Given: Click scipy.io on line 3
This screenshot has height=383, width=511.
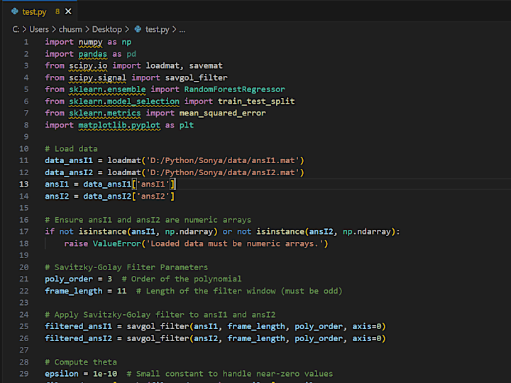Looking at the screenshot, I should (x=88, y=66).
